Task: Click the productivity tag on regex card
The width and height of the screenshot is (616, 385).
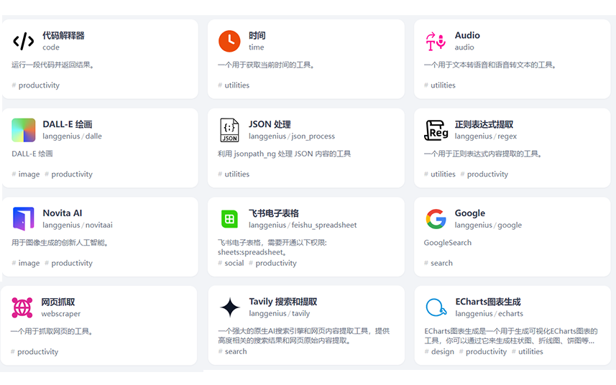Action: pyautogui.click(x=484, y=175)
